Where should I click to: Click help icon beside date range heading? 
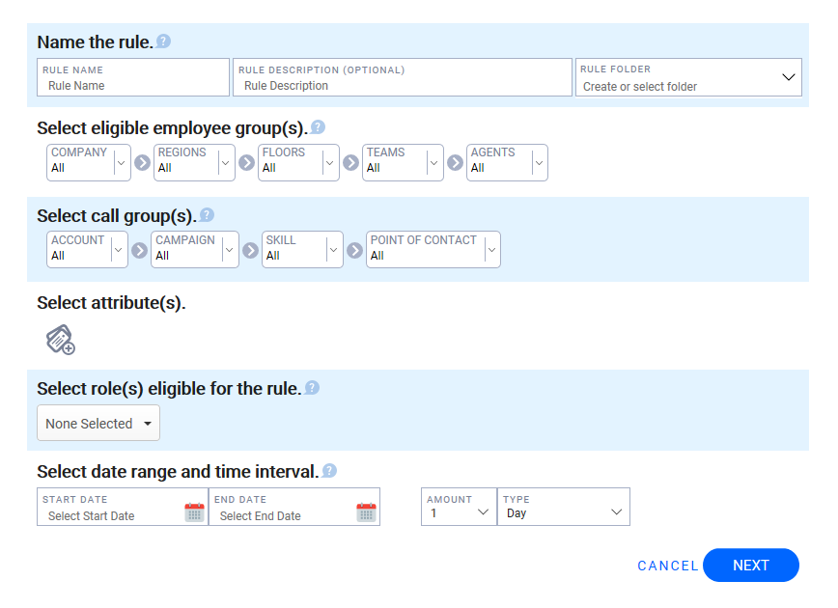(330, 471)
